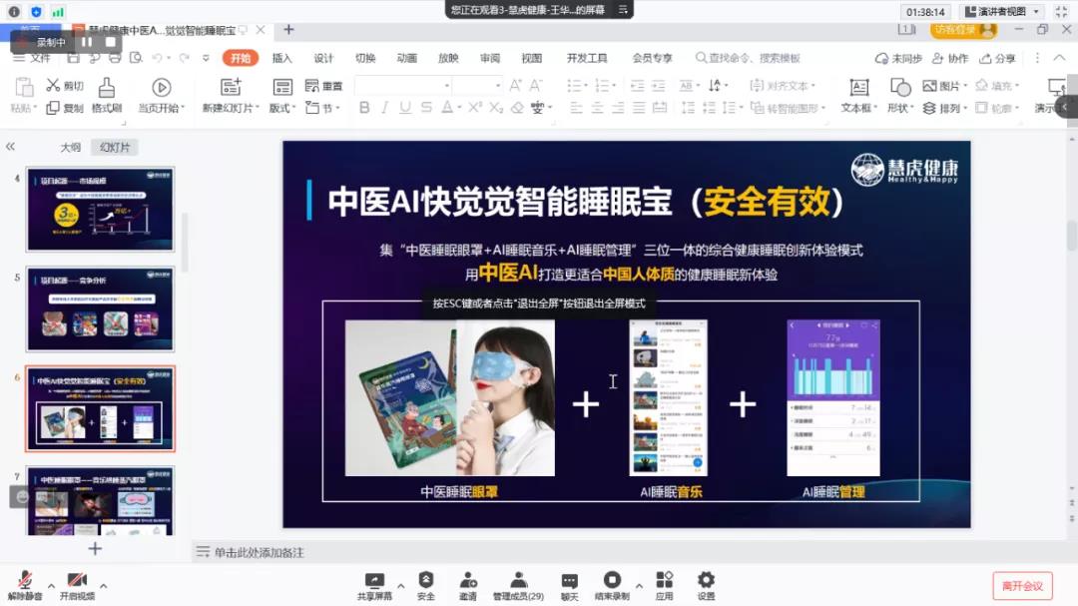Switch to the 插入 ribbon tab
This screenshot has height=606, width=1078.
(283, 58)
